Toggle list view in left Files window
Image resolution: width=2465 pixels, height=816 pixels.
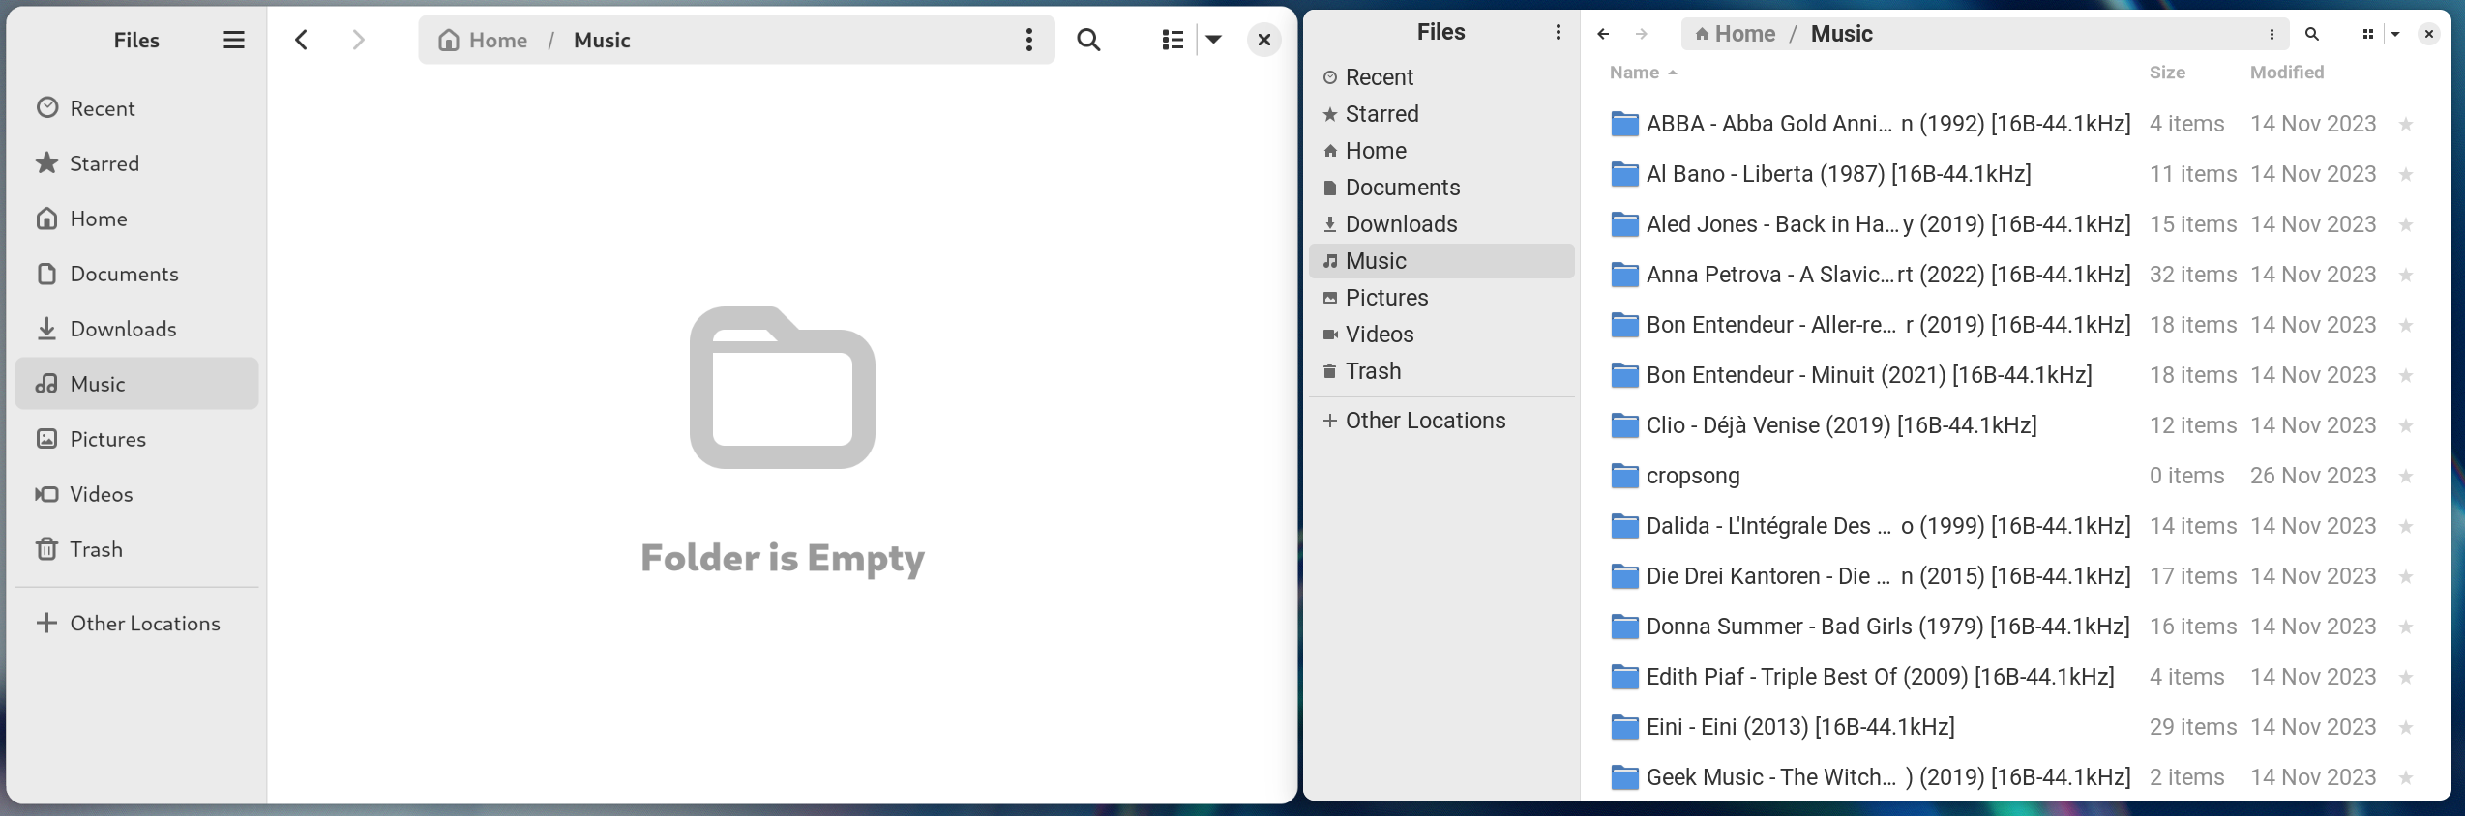click(x=1173, y=40)
